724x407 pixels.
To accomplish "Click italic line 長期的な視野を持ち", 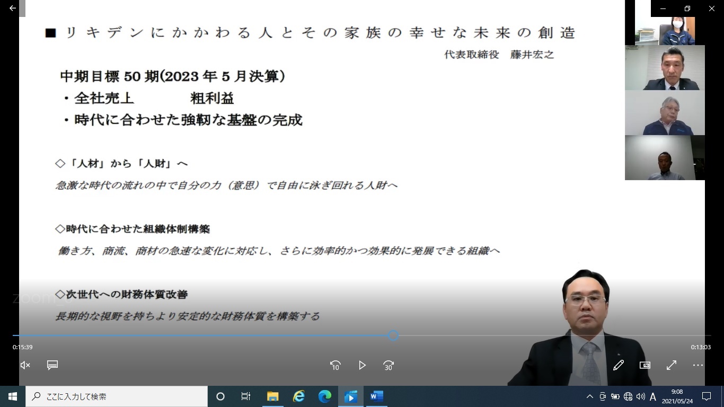I will click(188, 316).
